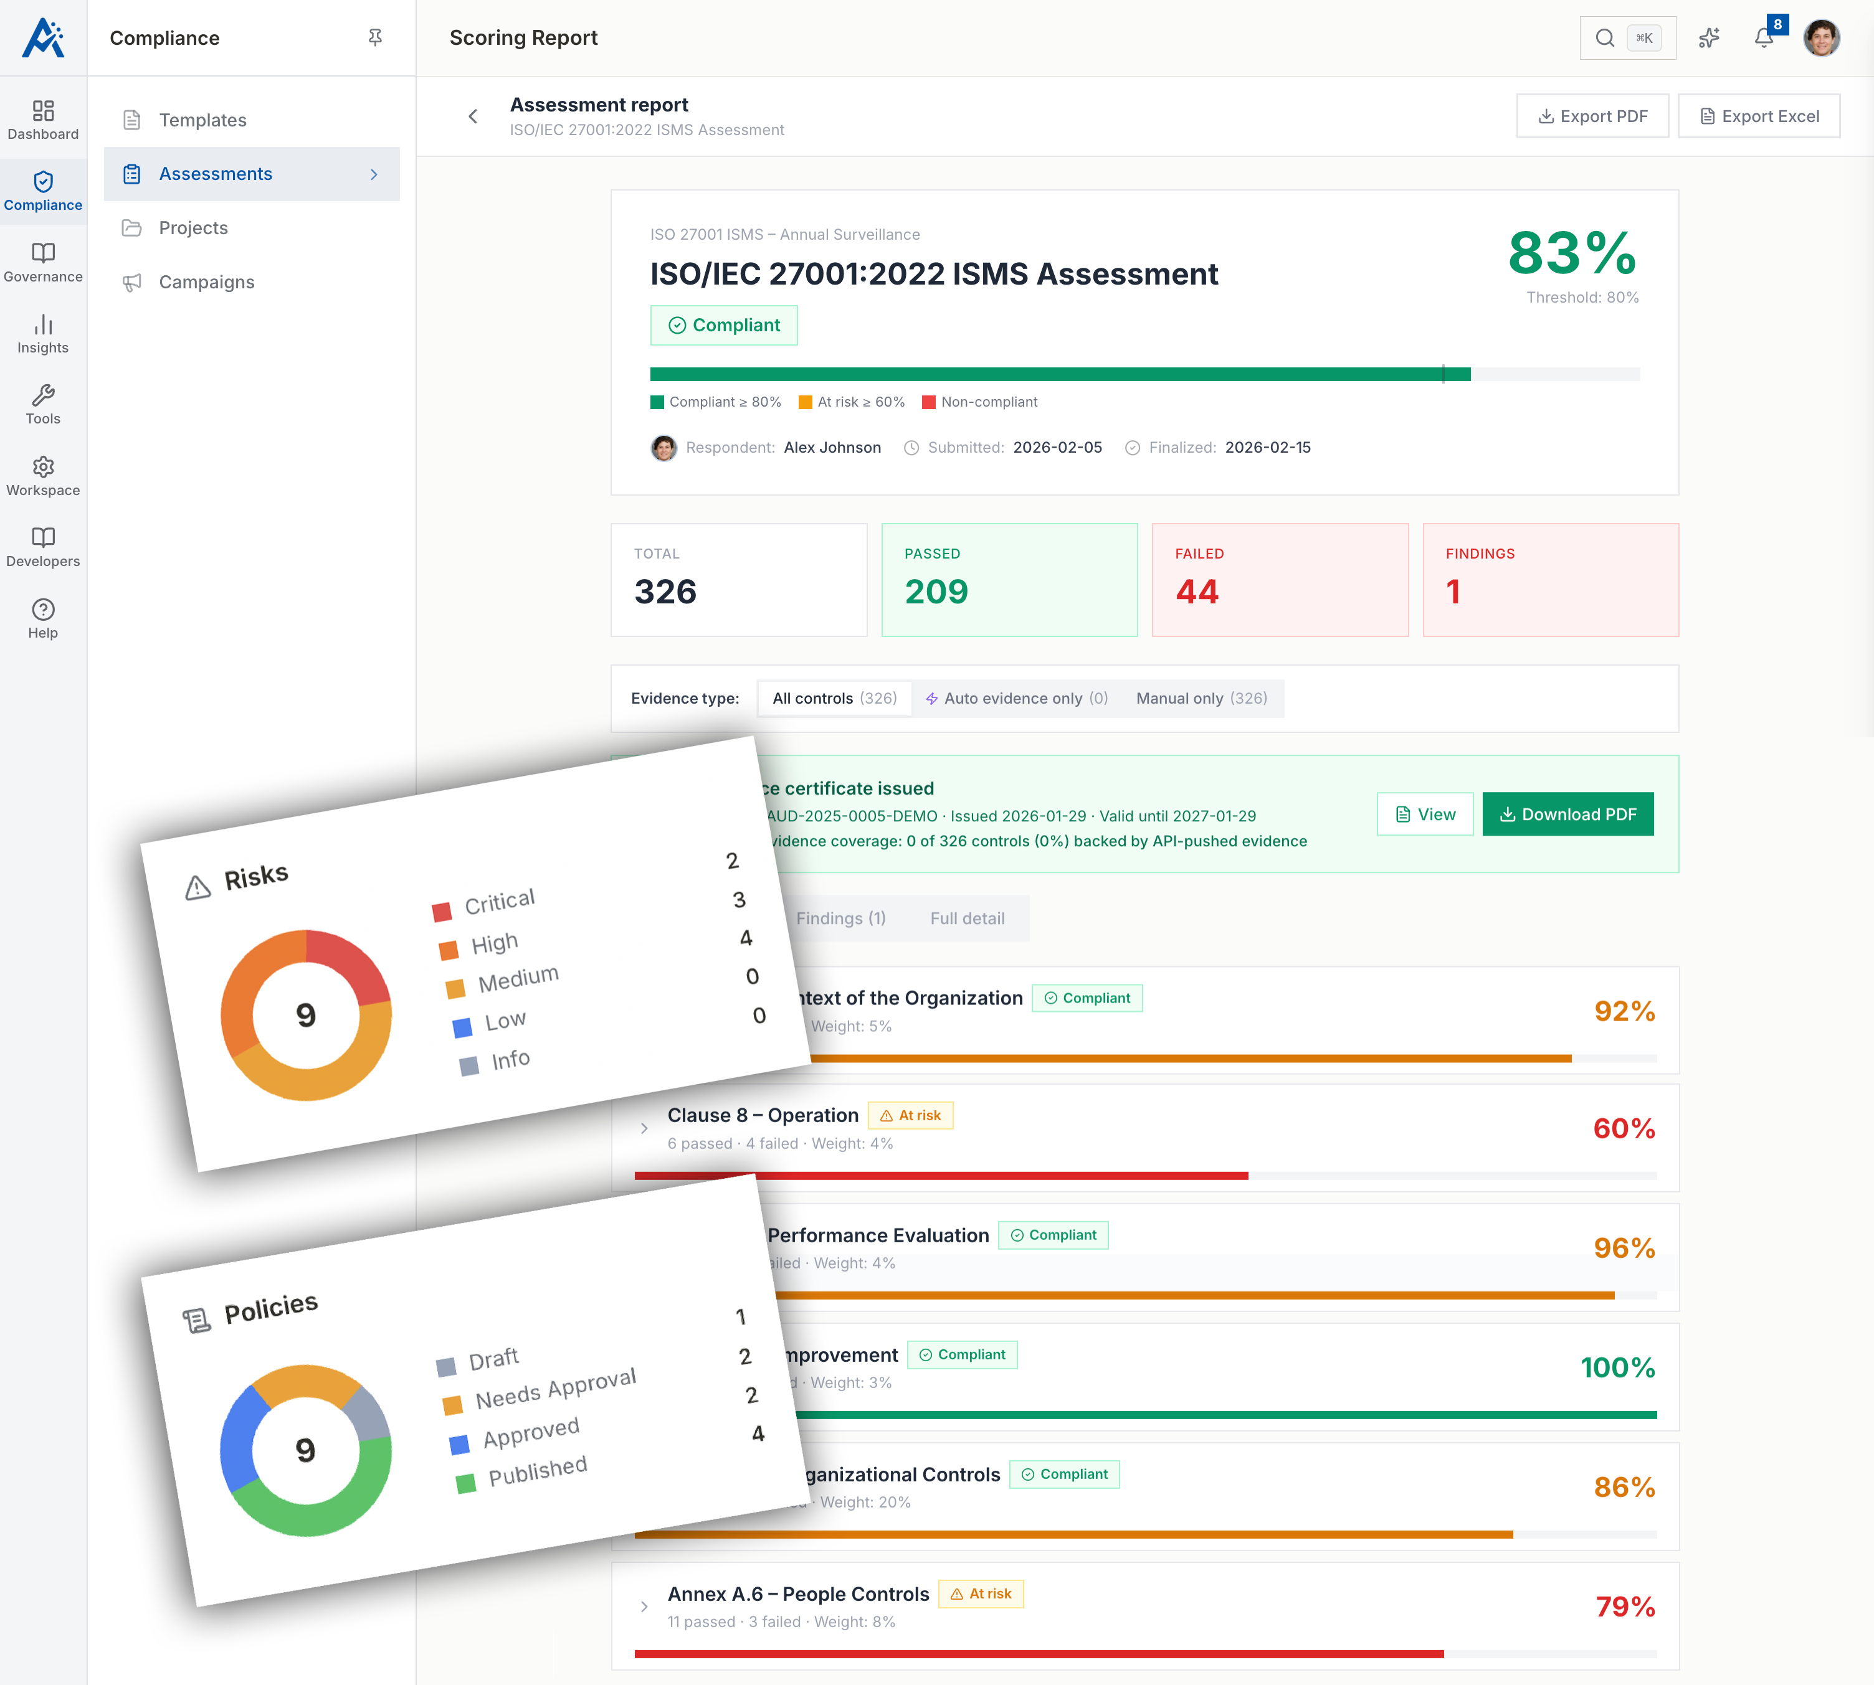Filter by Auto evidence only

point(1017,698)
